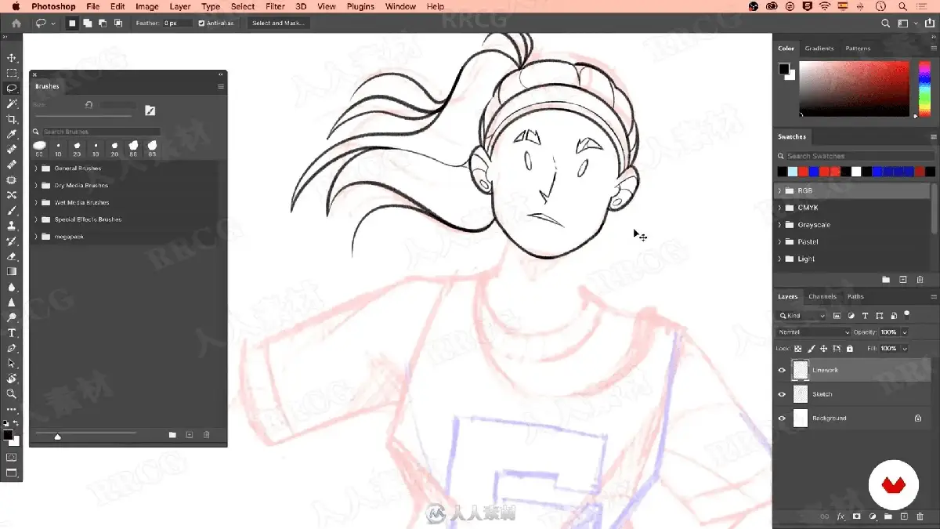
Task: Open the Window menu
Action: pyautogui.click(x=401, y=6)
